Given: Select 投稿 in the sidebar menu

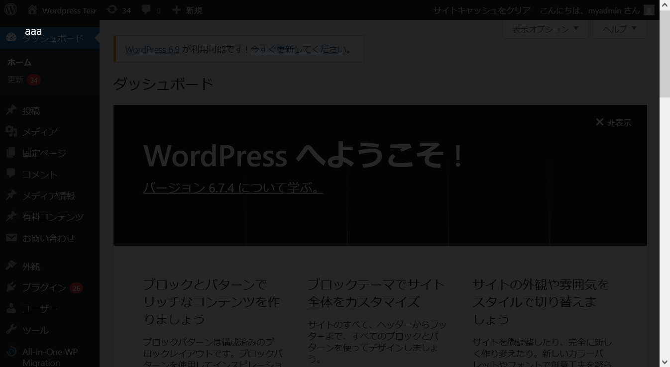Looking at the screenshot, I should 31,111.
